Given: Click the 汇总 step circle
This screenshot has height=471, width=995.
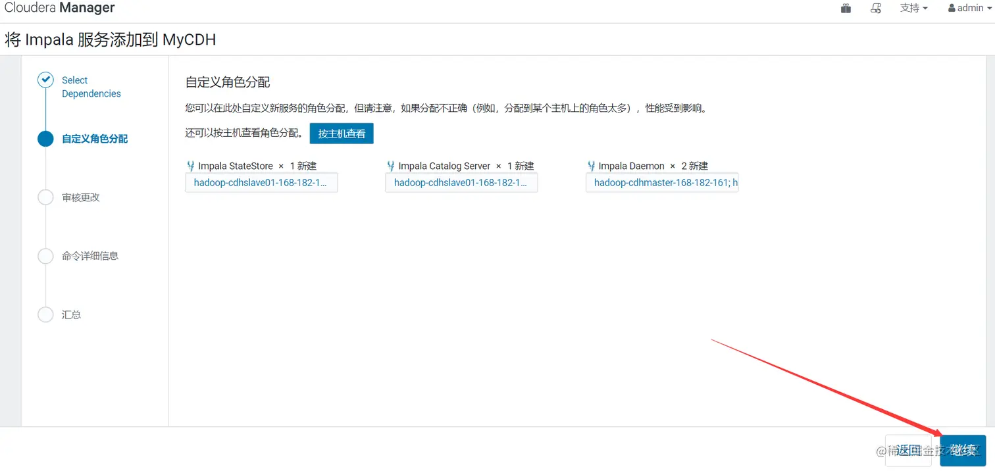Looking at the screenshot, I should (45, 314).
